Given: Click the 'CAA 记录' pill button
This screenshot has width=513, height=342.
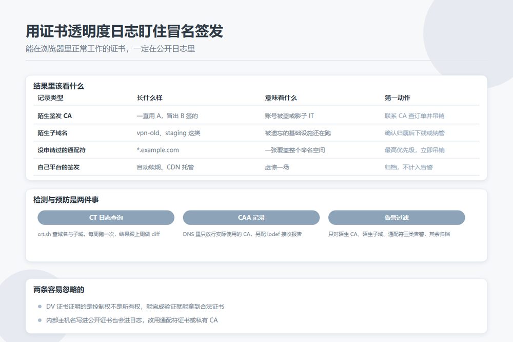Looking at the screenshot, I should 251,218.
